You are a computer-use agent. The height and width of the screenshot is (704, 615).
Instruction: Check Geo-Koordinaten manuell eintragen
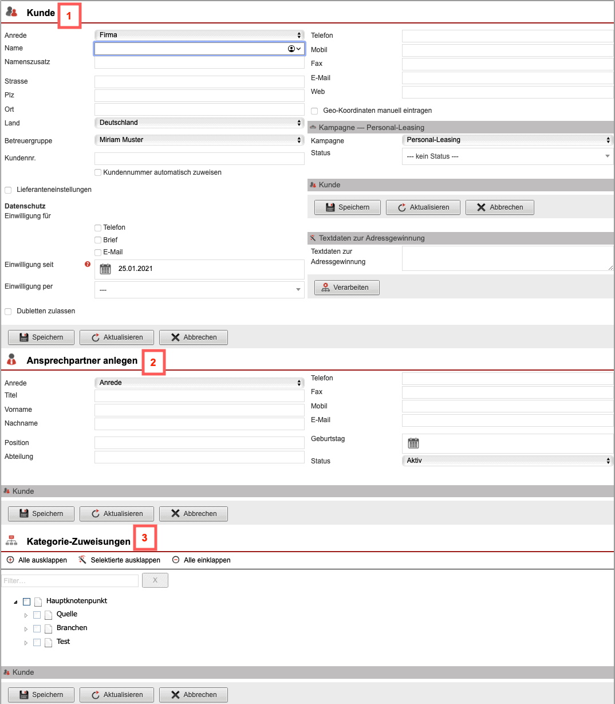click(314, 111)
